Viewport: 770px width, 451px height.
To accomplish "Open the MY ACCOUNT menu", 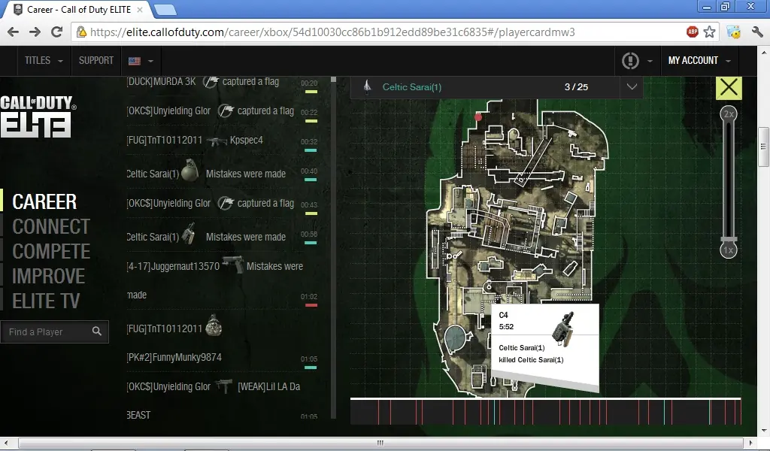I will (699, 61).
